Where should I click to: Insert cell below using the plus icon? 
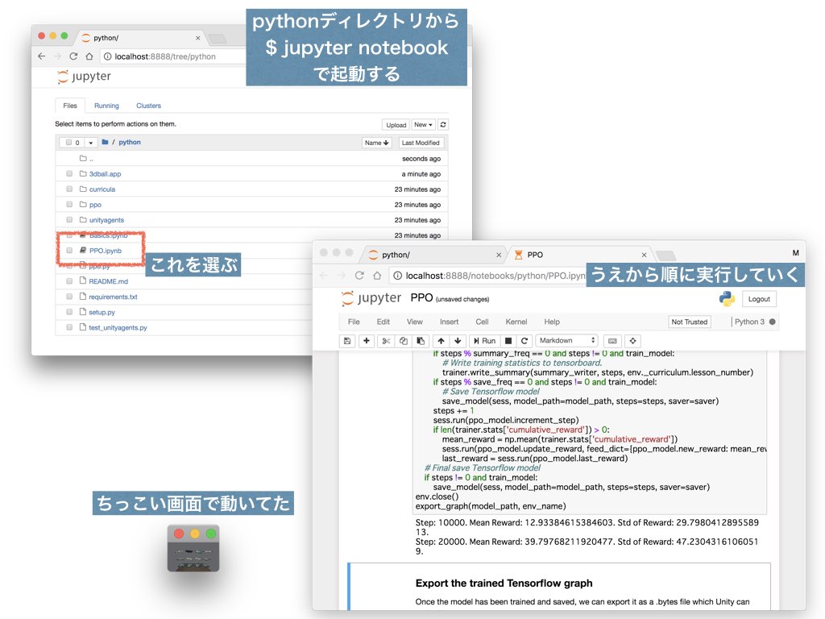(x=367, y=341)
